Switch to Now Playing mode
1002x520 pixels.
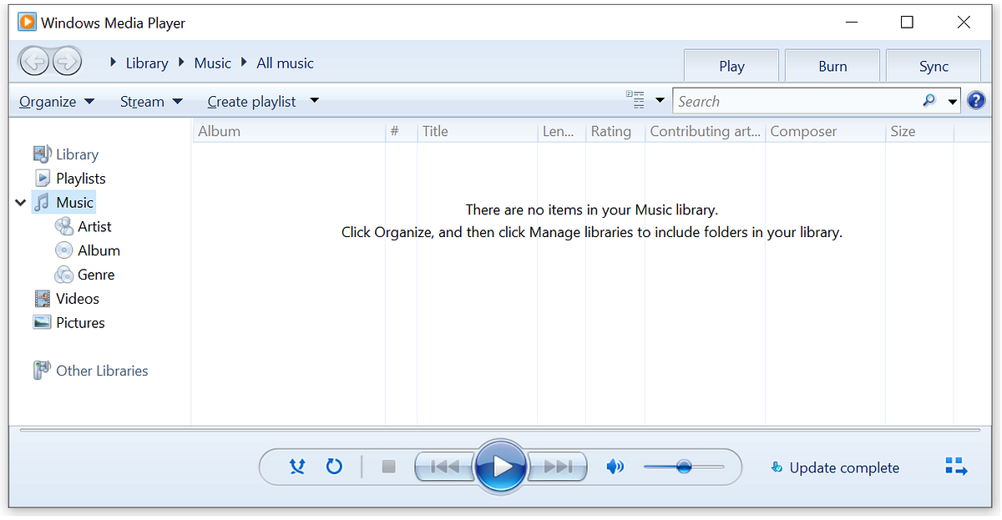click(956, 467)
